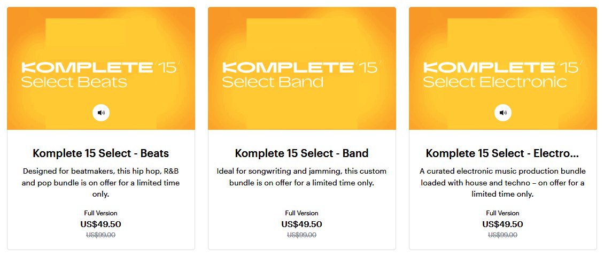Click struck-through US$99.00 on Band card
Image resolution: width=604 pixels, height=257 pixels.
click(301, 235)
